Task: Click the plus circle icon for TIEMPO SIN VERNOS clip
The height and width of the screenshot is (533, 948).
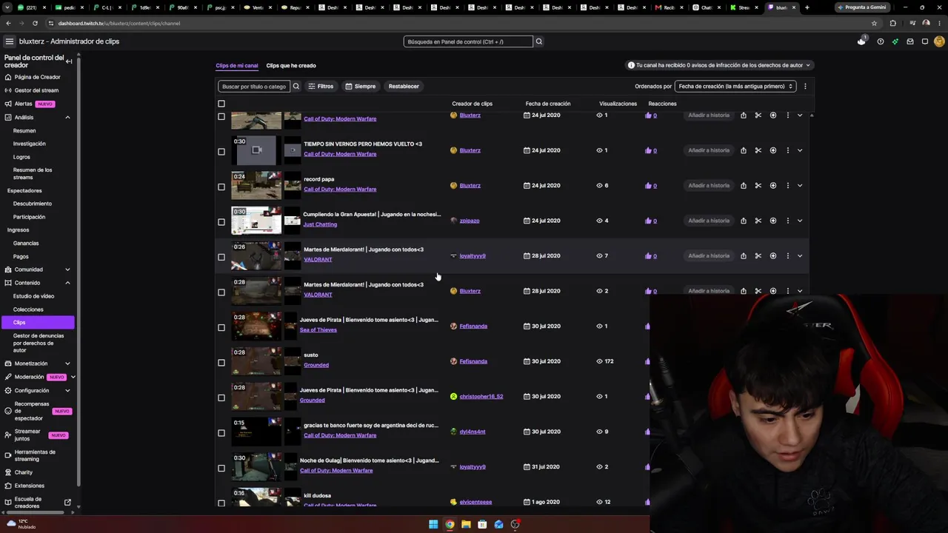Action: pos(772,150)
